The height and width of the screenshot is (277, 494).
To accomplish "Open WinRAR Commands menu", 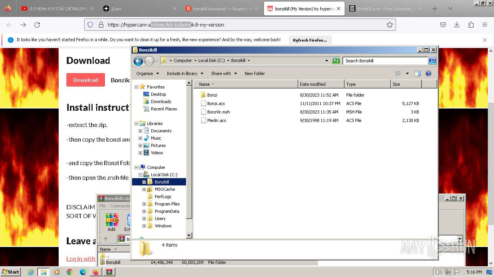I will 120,206.
